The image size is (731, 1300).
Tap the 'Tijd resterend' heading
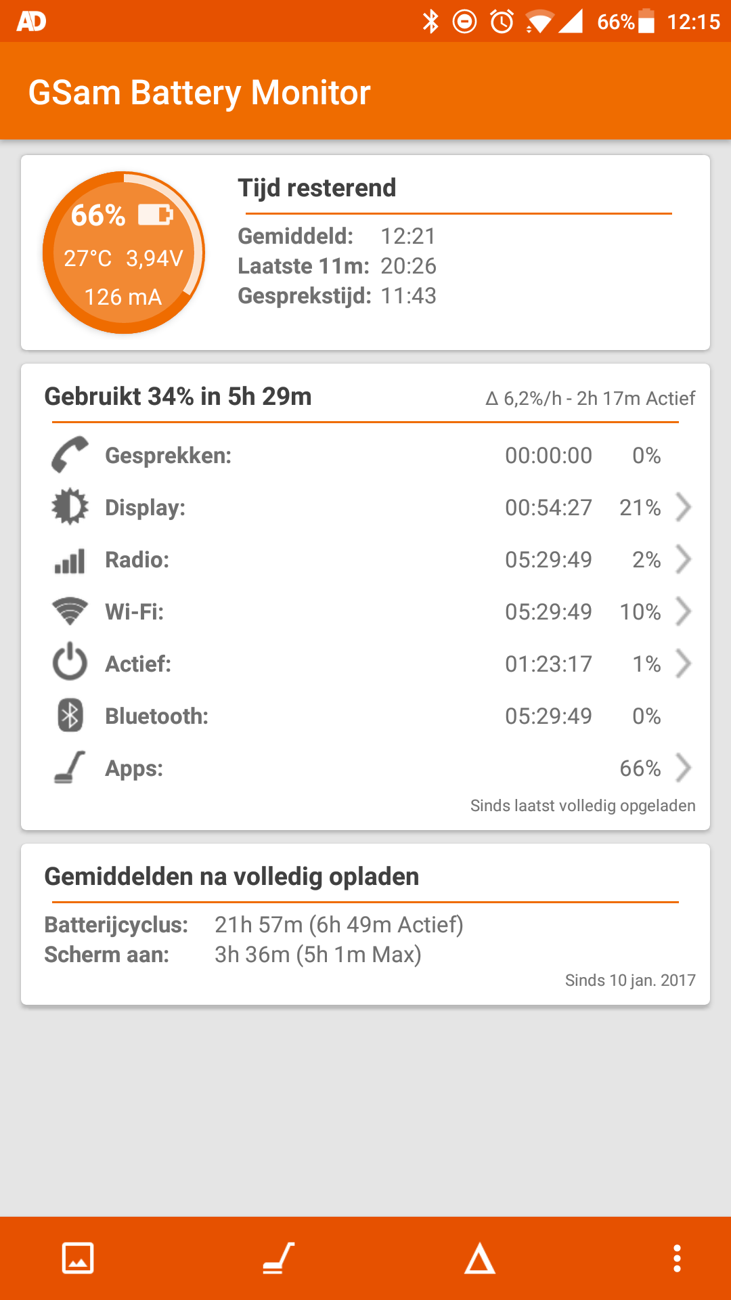317,188
